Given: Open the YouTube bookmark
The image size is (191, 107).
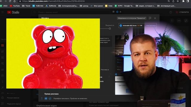Looking at the screenshot, I should 15,6.
